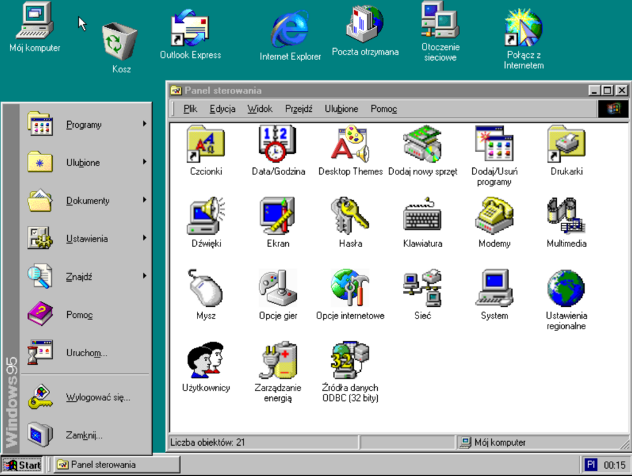Choose Uruchom... in the Start menu
The width and height of the screenshot is (632, 476).
(x=86, y=352)
